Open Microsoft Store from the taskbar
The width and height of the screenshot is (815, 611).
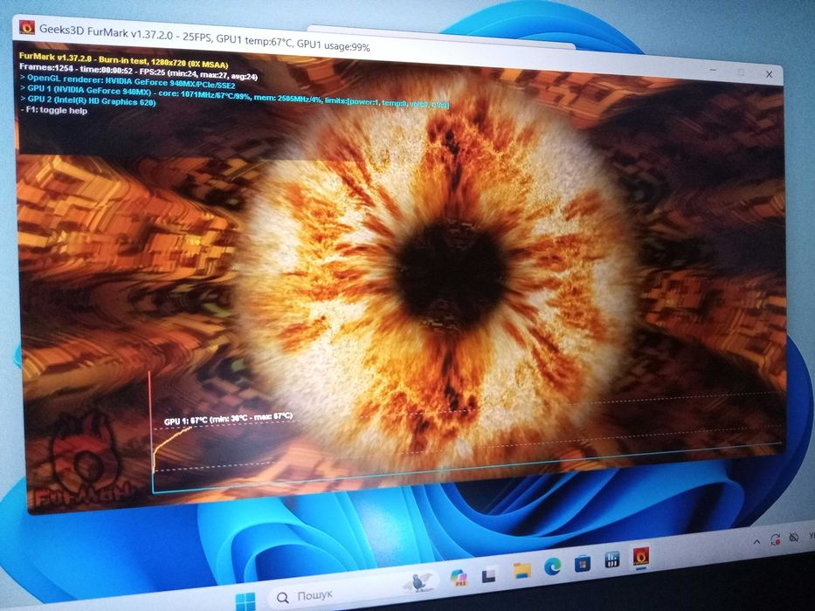pyautogui.click(x=582, y=563)
